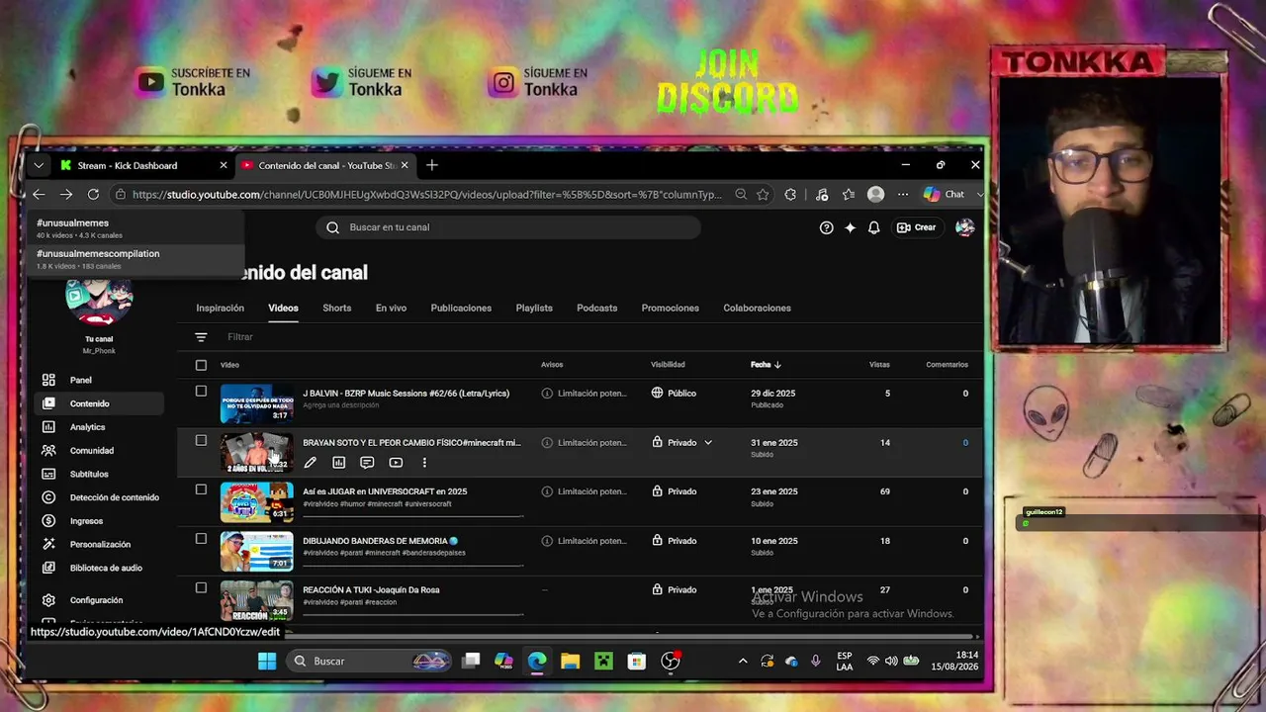Image resolution: width=1266 pixels, height=712 pixels.
Task: Open Microsoft Store from the taskbar
Action: [637, 661]
